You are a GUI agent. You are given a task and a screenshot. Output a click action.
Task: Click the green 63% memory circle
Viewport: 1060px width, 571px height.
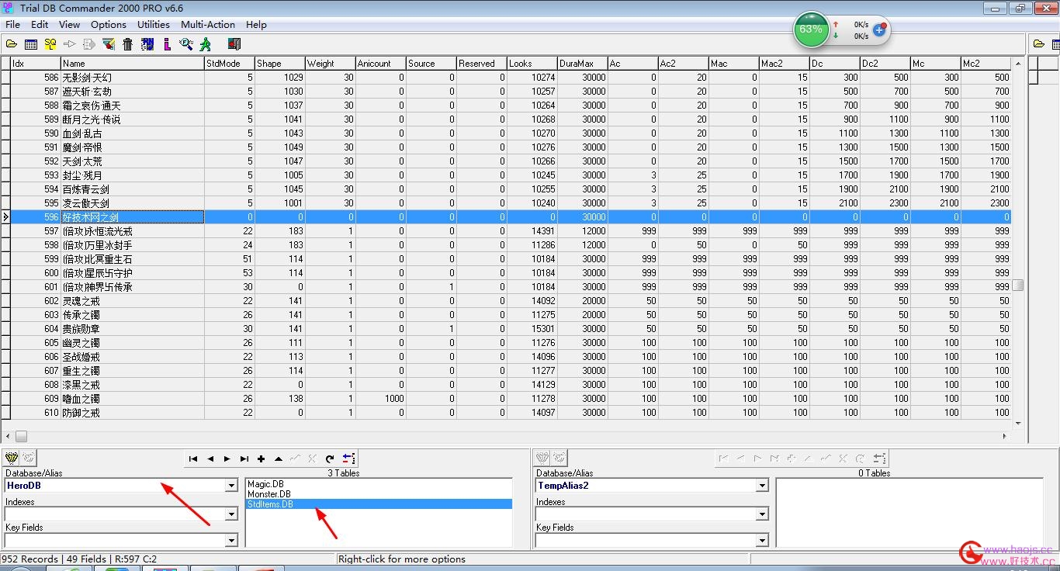pyautogui.click(x=811, y=29)
